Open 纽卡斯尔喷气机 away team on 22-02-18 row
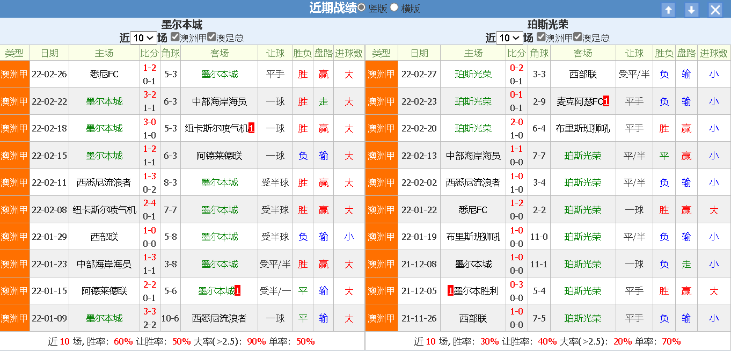This screenshot has width=731, height=351. [217, 128]
